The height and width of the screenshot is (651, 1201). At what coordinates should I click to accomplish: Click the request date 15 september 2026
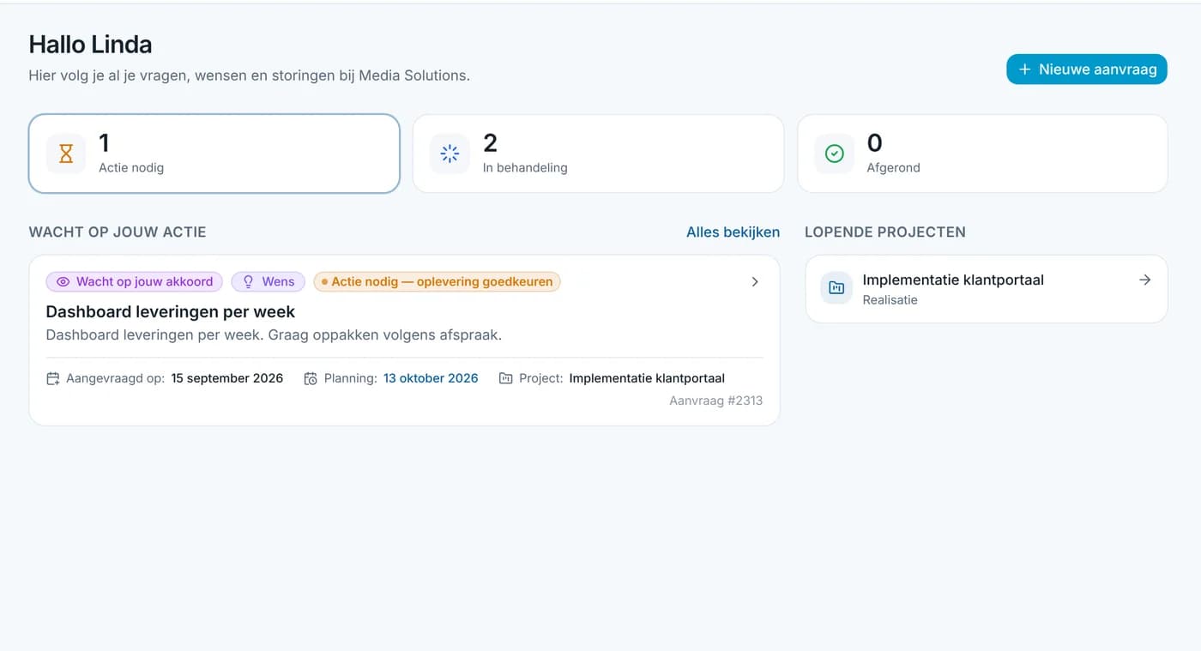[x=227, y=378]
